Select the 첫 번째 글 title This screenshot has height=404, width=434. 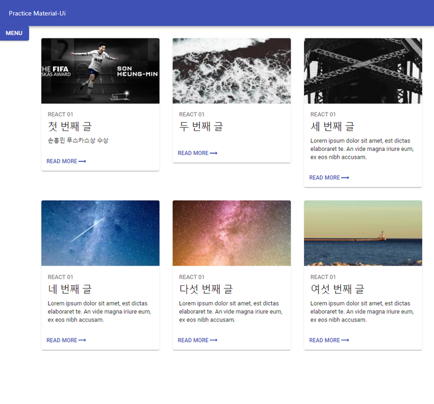coord(70,127)
